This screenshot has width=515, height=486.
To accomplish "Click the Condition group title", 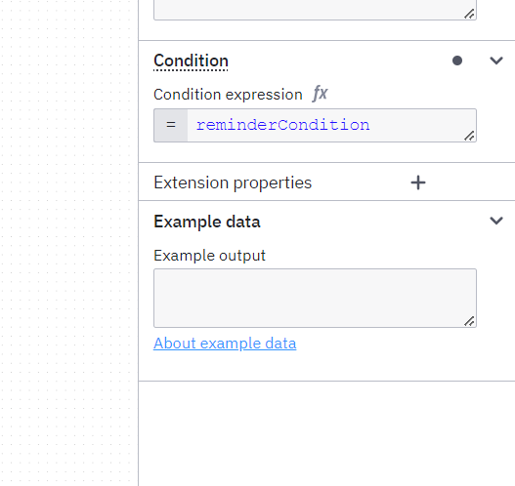I will (191, 61).
